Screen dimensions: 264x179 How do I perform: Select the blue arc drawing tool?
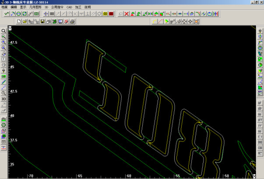click(x=13, y=14)
